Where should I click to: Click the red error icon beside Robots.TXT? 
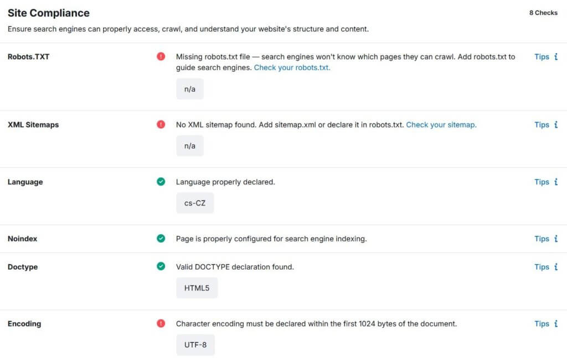click(x=161, y=56)
